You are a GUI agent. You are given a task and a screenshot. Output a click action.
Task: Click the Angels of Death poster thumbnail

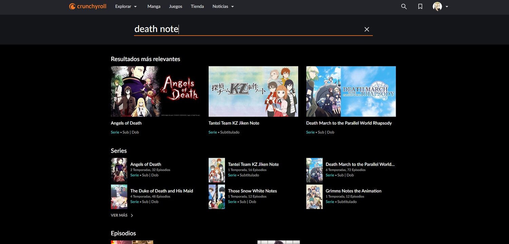pyautogui.click(x=156, y=91)
